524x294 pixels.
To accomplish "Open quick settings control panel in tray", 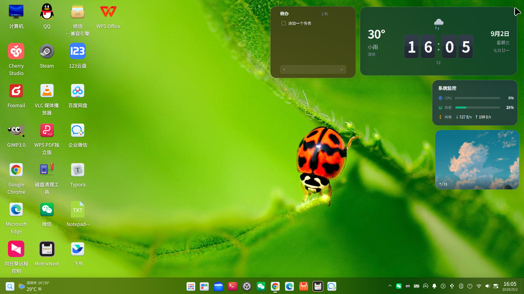I will click(496, 286).
